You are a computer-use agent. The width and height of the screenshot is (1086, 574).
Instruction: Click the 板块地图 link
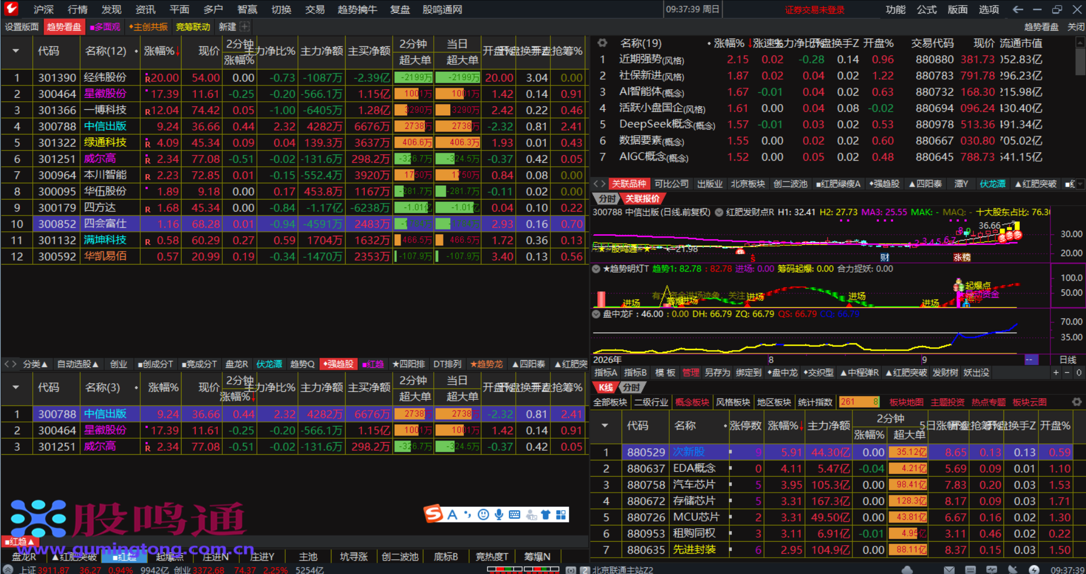coord(906,402)
